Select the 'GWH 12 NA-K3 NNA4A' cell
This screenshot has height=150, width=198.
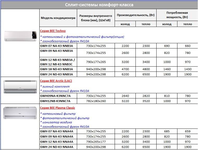coord(58,142)
